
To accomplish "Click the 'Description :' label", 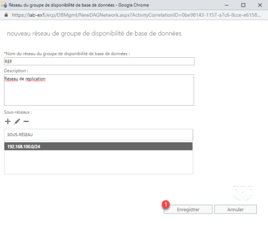I will 16,71.
